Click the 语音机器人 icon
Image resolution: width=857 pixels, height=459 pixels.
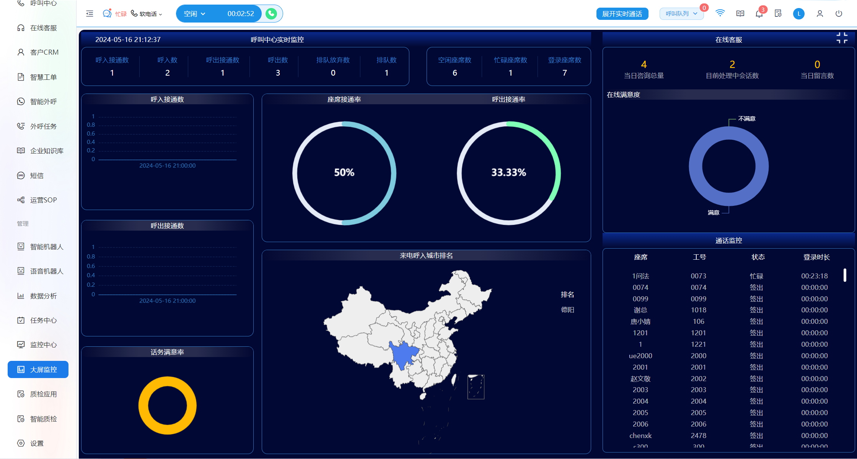pyautogui.click(x=21, y=271)
